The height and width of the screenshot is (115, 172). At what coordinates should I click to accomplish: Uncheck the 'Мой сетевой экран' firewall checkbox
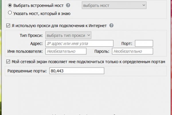[x=8, y=62]
